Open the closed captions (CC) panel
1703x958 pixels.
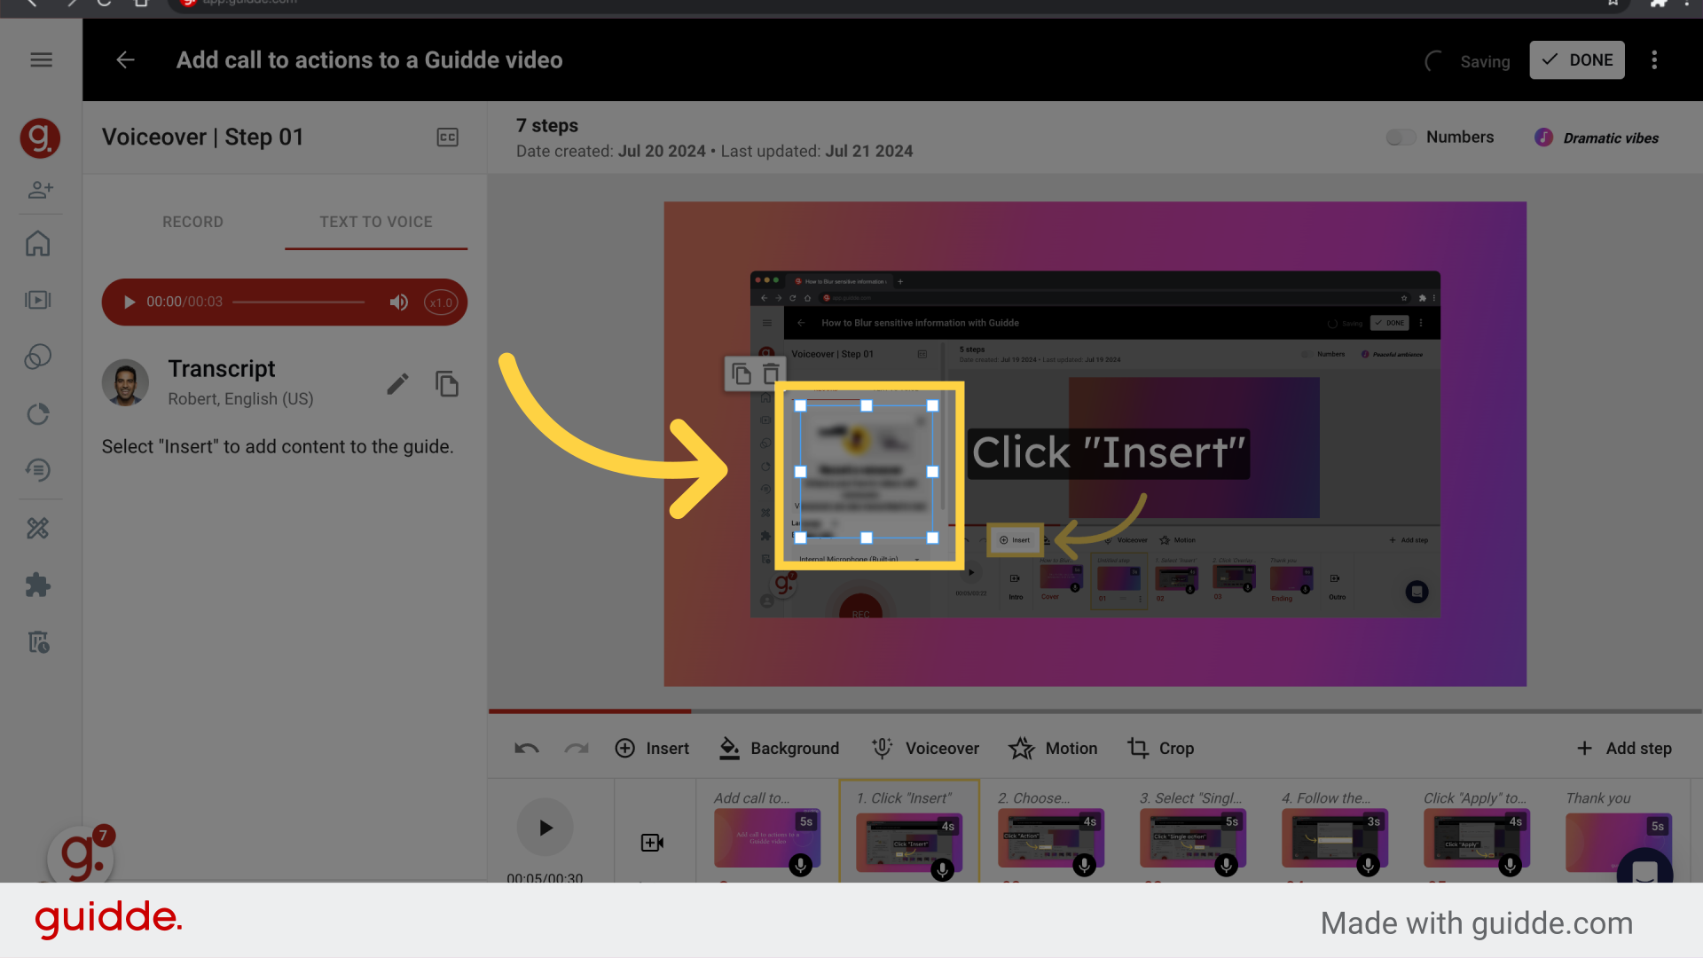pyautogui.click(x=448, y=137)
